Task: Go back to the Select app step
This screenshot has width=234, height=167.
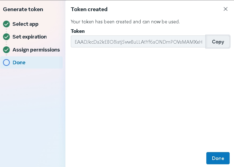Action: pyautogui.click(x=25, y=24)
